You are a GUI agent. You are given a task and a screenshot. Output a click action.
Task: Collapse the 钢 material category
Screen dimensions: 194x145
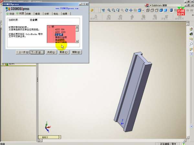[x=49, y=27]
